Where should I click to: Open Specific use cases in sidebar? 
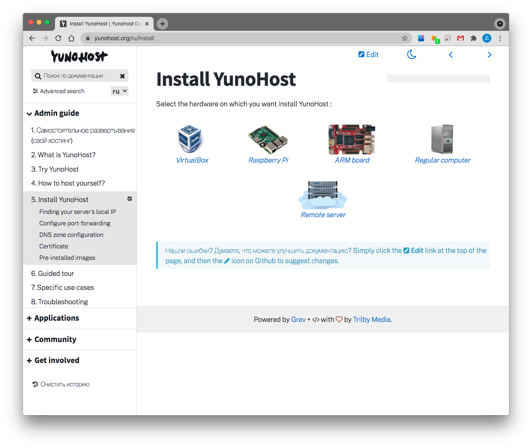pyautogui.click(x=63, y=287)
